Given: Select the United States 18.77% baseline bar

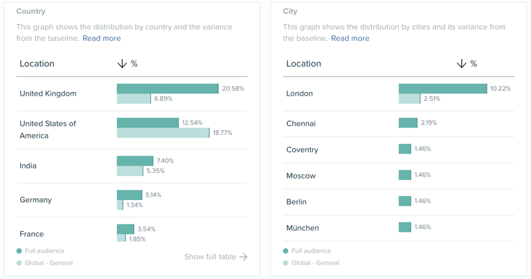Looking at the screenshot, I should (163, 133).
